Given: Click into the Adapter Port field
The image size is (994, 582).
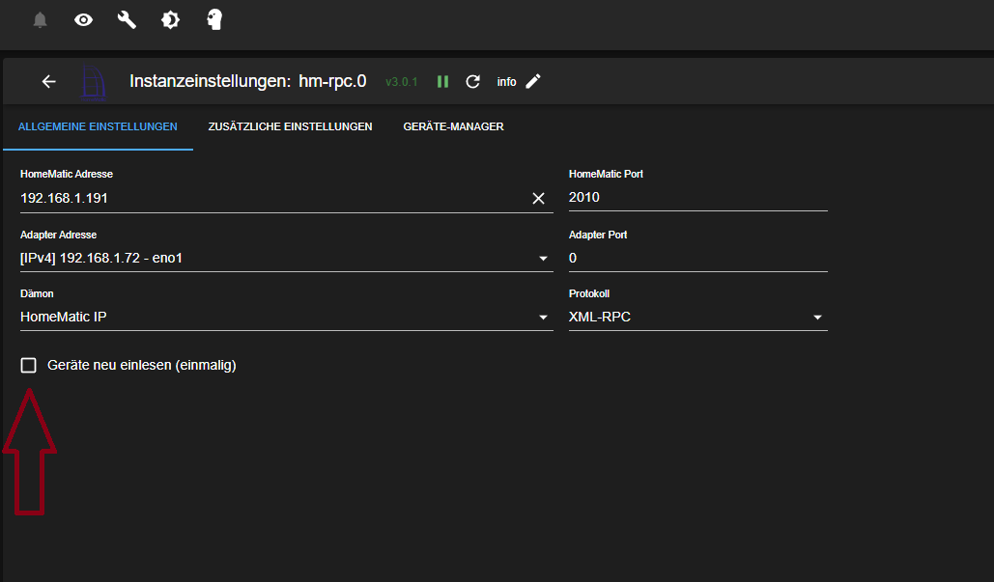Looking at the screenshot, I should click(x=697, y=258).
